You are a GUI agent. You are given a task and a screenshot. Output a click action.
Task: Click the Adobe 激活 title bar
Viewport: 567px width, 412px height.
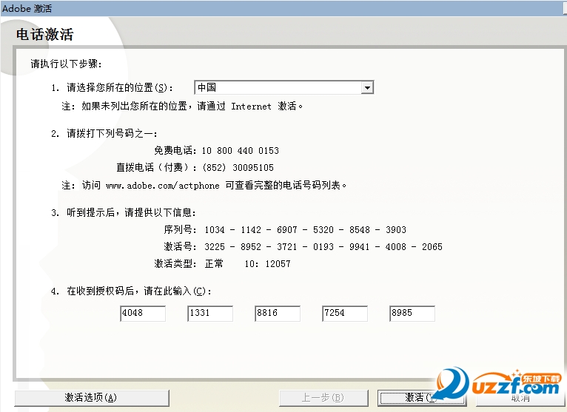point(283,8)
